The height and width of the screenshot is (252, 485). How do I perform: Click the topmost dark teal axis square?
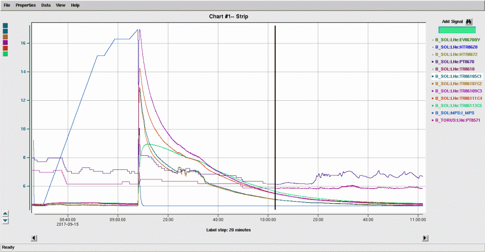(5, 25)
